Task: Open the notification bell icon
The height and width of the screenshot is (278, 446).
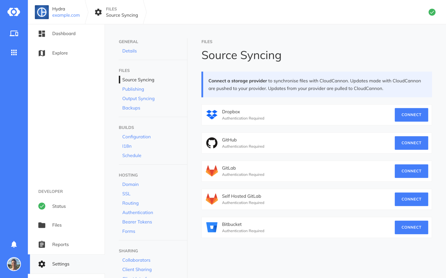Action: click(x=14, y=244)
